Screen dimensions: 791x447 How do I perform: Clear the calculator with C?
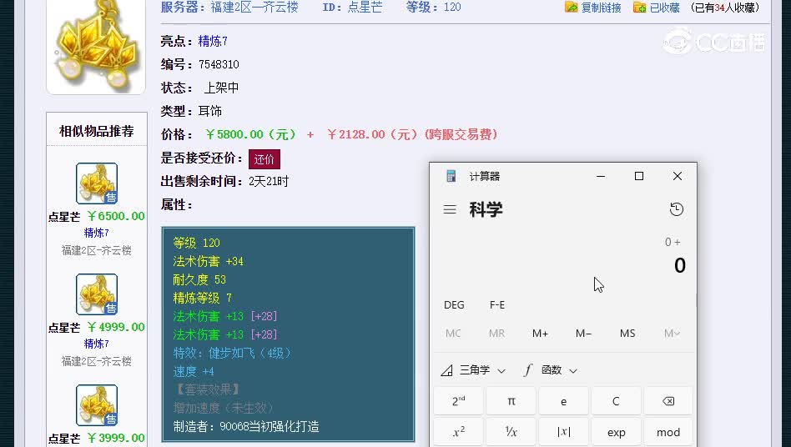pos(616,401)
